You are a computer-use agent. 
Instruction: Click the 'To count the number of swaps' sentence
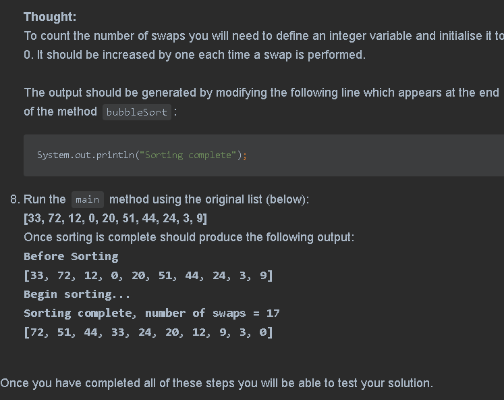tap(264, 45)
